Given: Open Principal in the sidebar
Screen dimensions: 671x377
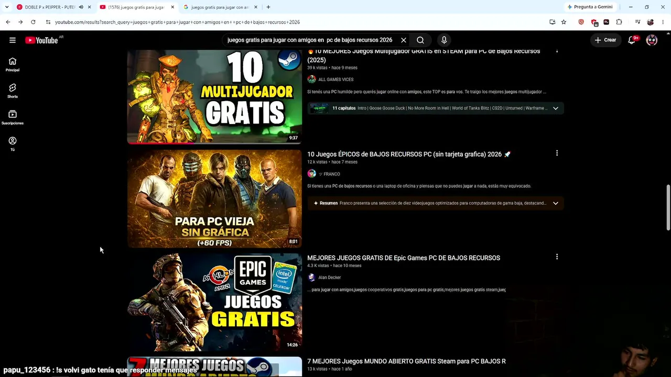Looking at the screenshot, I should [x=13, y=64].
